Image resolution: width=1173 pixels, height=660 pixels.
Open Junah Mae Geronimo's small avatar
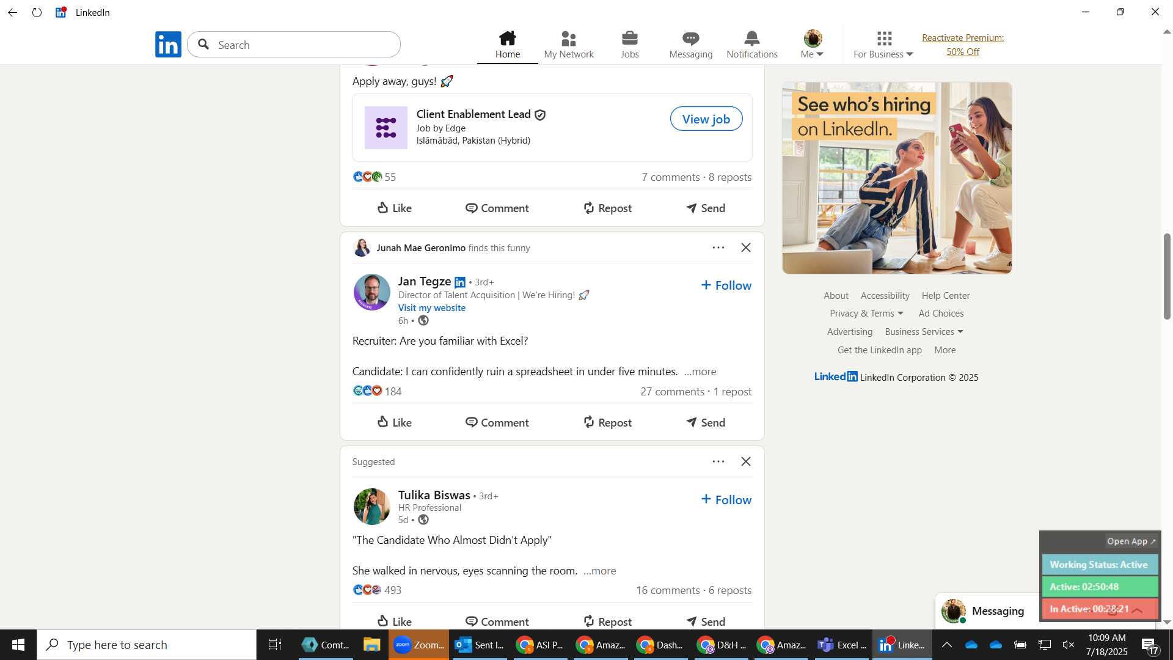362,248
